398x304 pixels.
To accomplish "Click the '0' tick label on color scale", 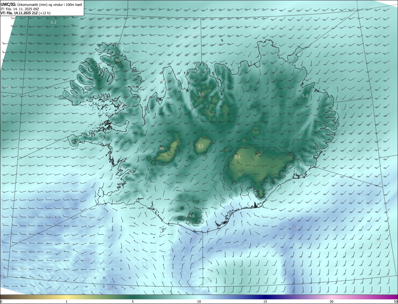I will tap(1, 302).
